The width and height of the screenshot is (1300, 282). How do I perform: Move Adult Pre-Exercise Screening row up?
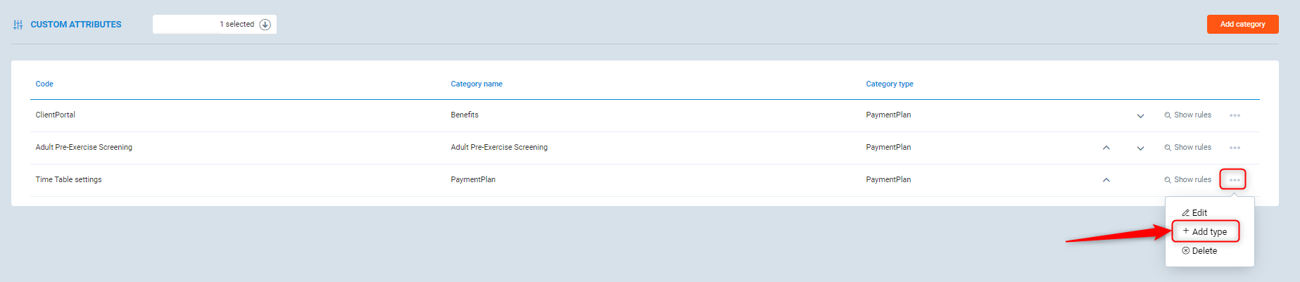click(1106, 148)
